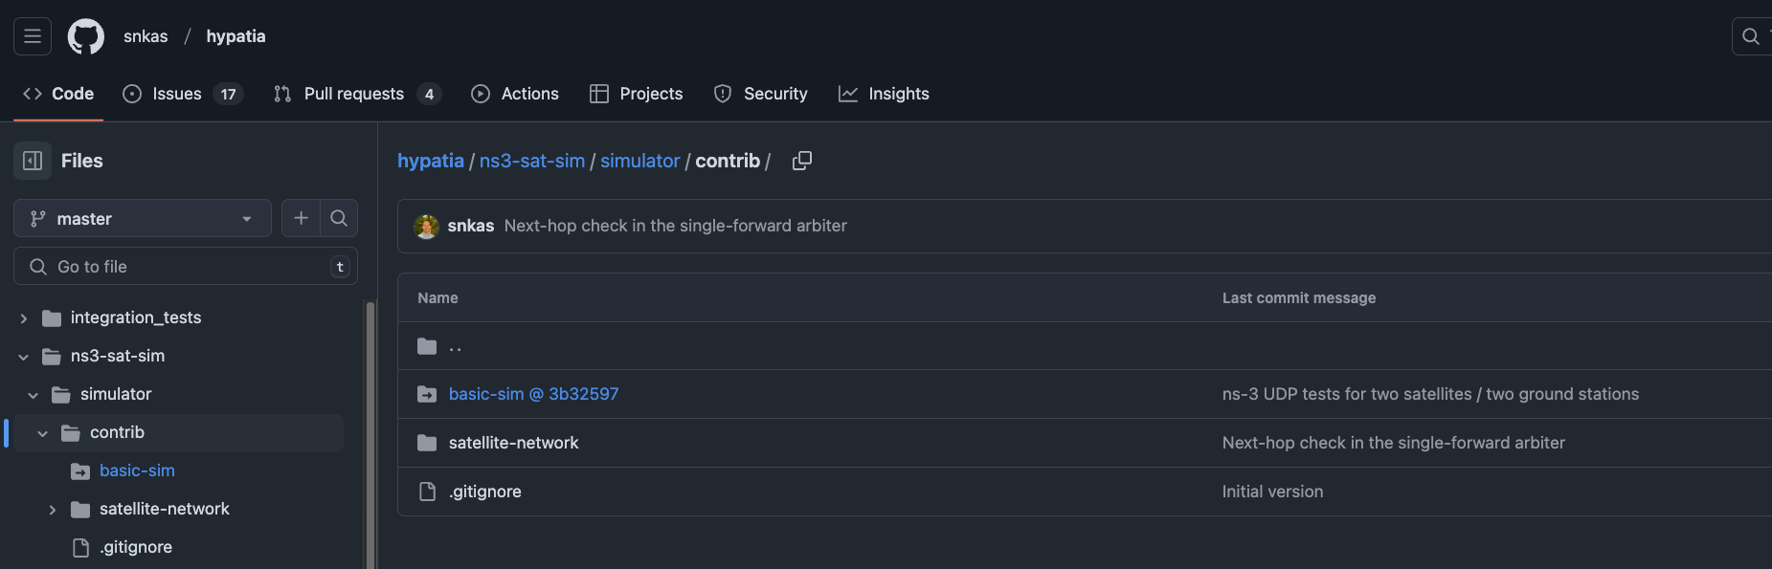Click simulator in the breadcrumb path
The width and height of the screenshot is (1772, 569).
click(x=639, y=161)
